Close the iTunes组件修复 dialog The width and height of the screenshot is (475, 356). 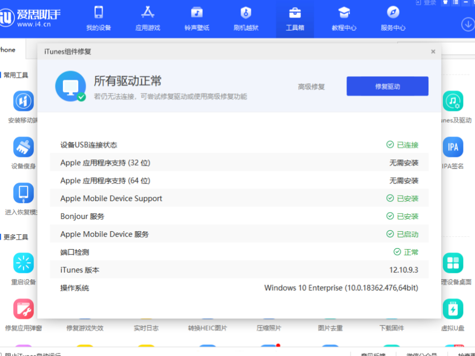tap(433, 51)
